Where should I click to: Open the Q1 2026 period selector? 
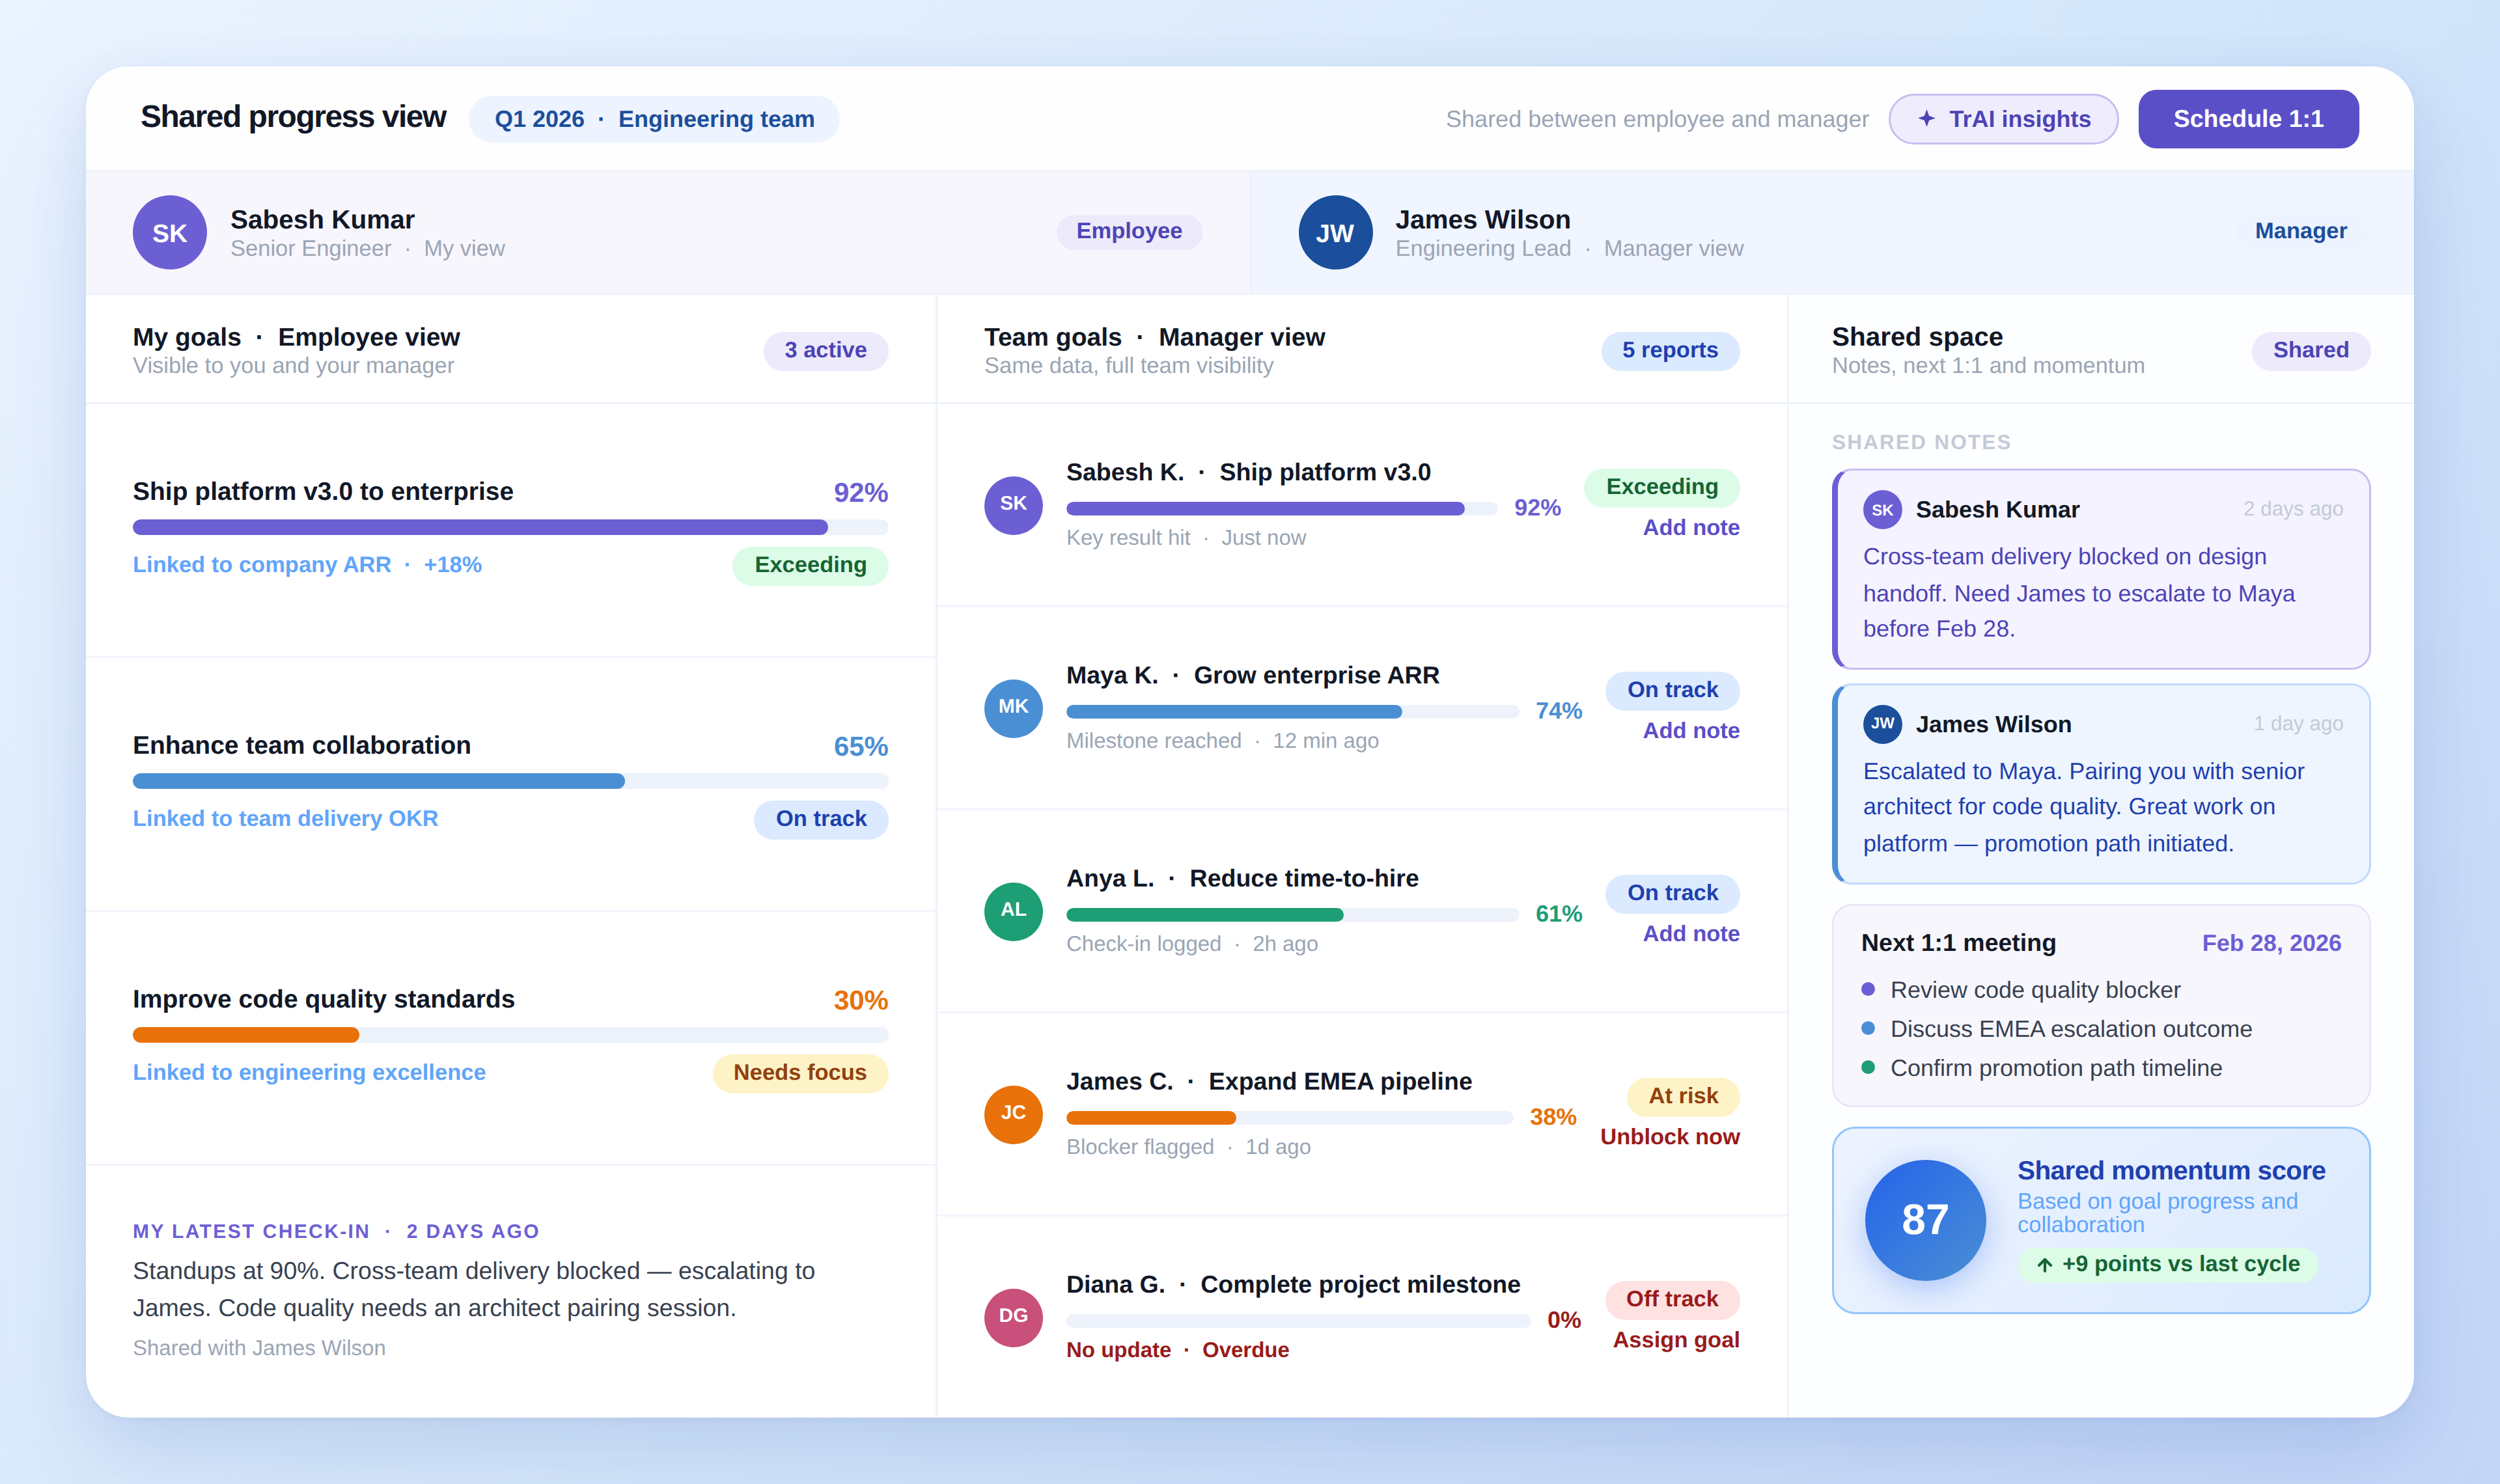pyautogui.click(x=539, y=118)
